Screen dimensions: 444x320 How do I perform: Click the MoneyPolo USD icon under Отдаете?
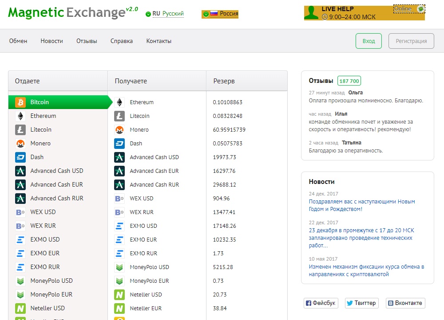point(20,281)
